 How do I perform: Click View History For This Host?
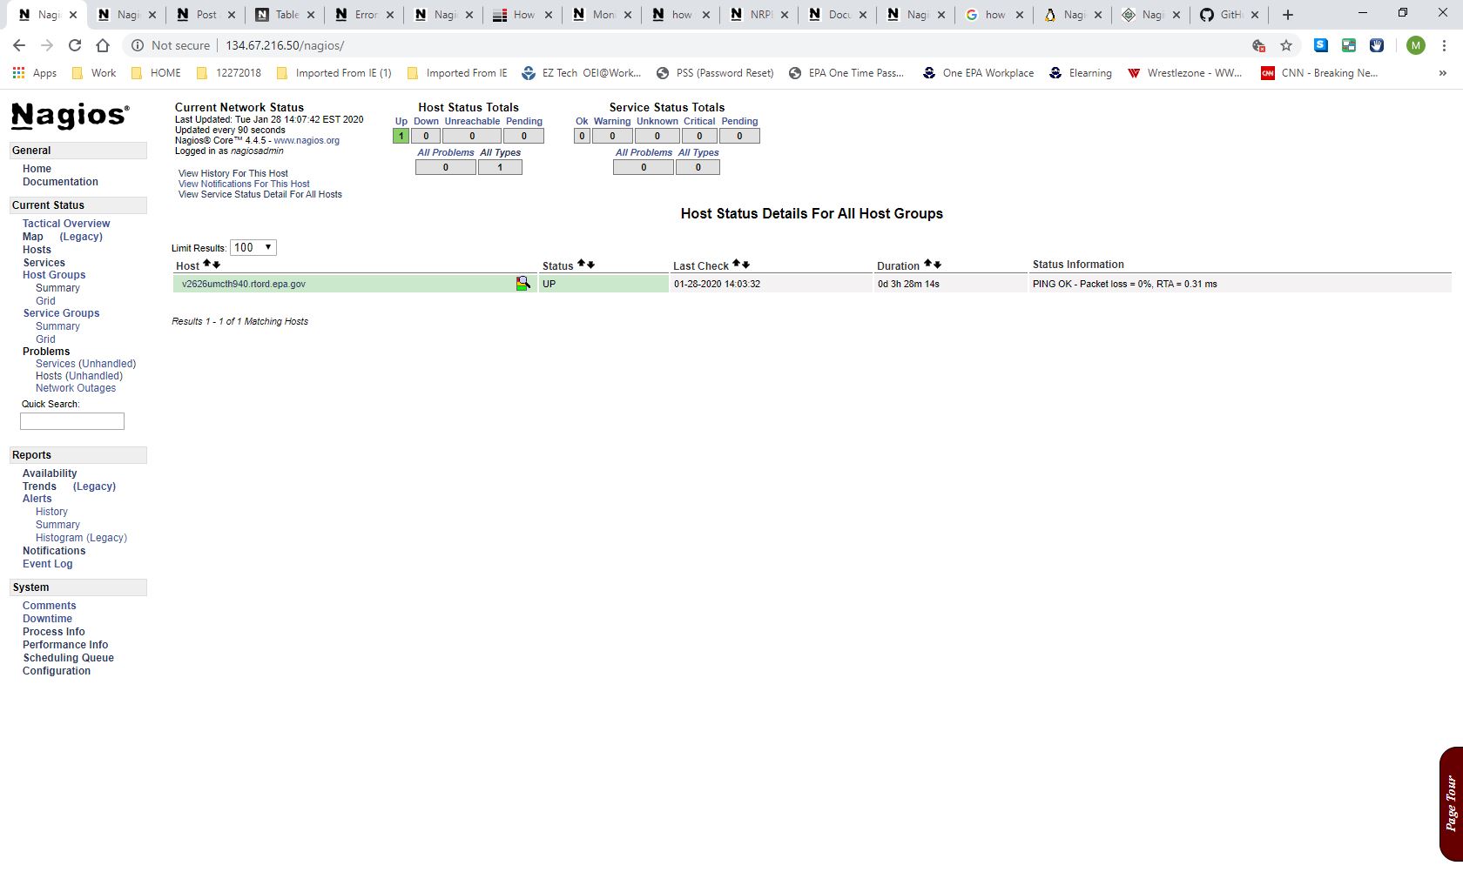[233, 173]
